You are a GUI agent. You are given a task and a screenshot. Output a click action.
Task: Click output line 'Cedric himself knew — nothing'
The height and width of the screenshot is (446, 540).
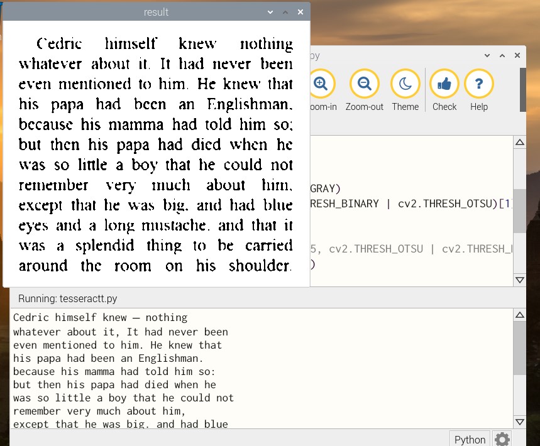coord(100,318)
